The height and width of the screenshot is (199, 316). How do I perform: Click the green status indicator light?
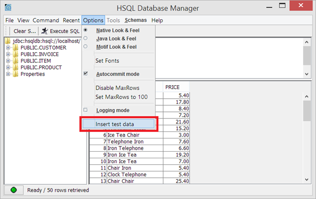14,190
